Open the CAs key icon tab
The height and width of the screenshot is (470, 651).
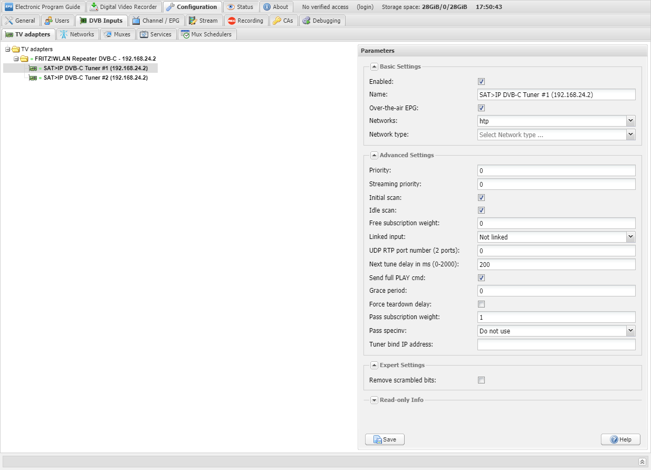pyautogui.click(x=277, y=21)
